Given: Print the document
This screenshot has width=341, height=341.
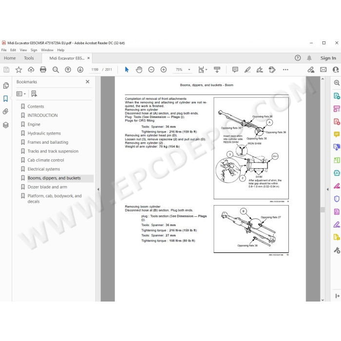Looking at the screenshot, I should coord(43,70).
